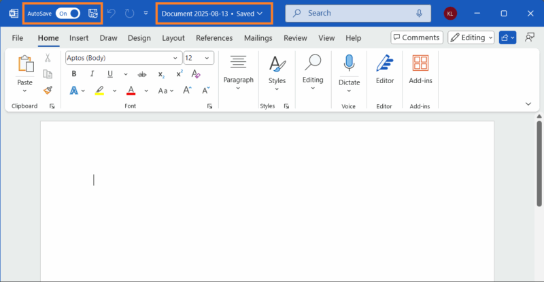Image resolution: width=544 pixels, height=282 pixels.
Task: Click the Dictate microphone button
Action: pyautogui.click(x=349, y=64)
